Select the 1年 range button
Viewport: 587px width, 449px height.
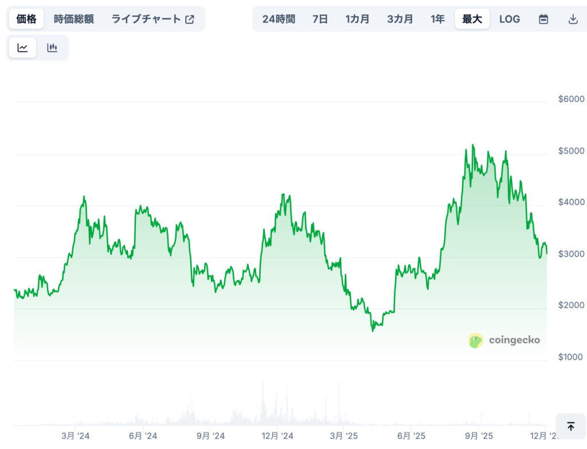[x=437, y=19]
